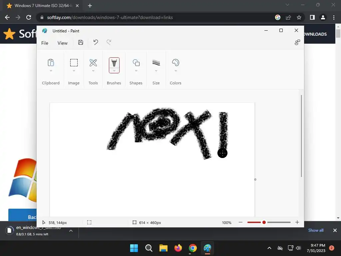Image resolution: width=341 pixels, height=256 pixels.
Task: Click the Save icon in Paint
Action: tap(81, 42)
